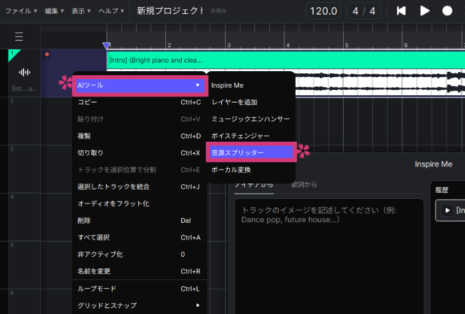Open the hamburger menu above track list

[x=19, y=37]
